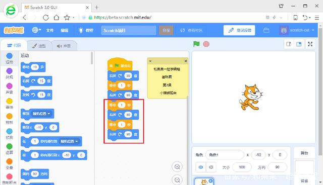The image size is (323, 185).
Task: Switch to the Sounds tab
Action: tap(64, 46)
